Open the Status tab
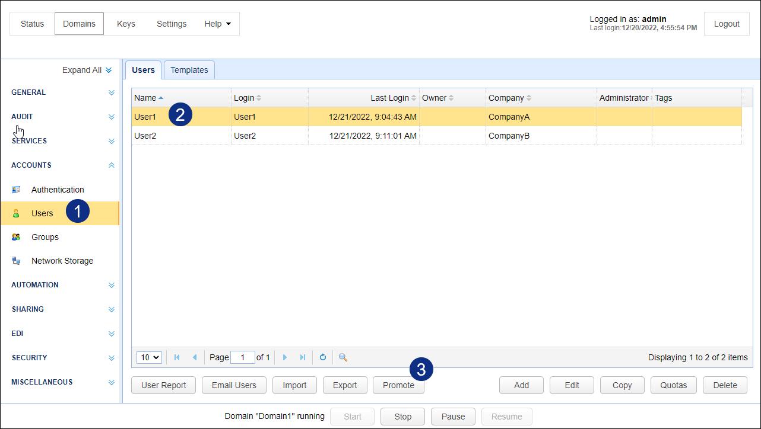The height and width of the screenshot is (429, 761). tap(33, 24)
